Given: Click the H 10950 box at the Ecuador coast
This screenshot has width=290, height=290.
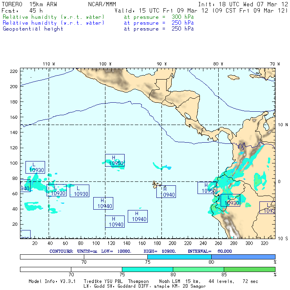Looking at the screenshot, I should (207, 188).
